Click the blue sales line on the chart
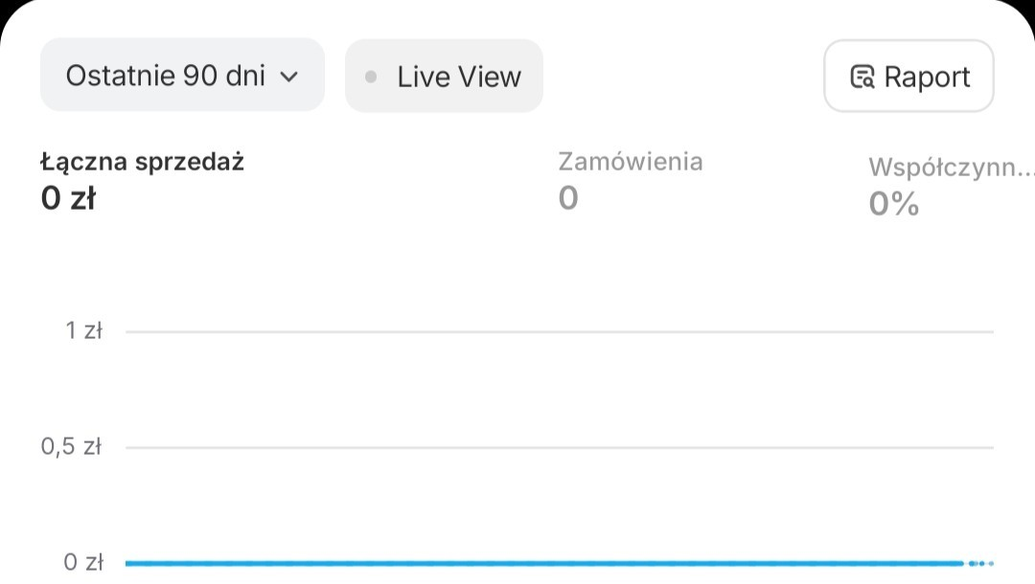Viewport: 1035px width, 584px height. pos(537,563)
